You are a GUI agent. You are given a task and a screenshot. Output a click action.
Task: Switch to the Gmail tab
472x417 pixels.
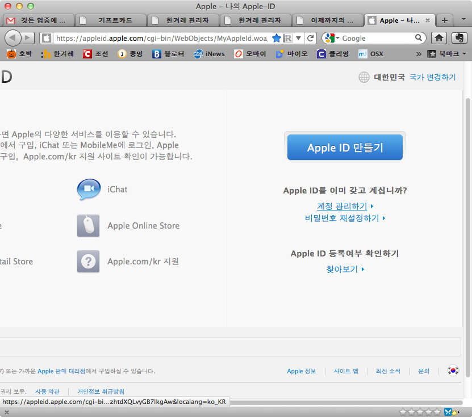tap(39, 20)
